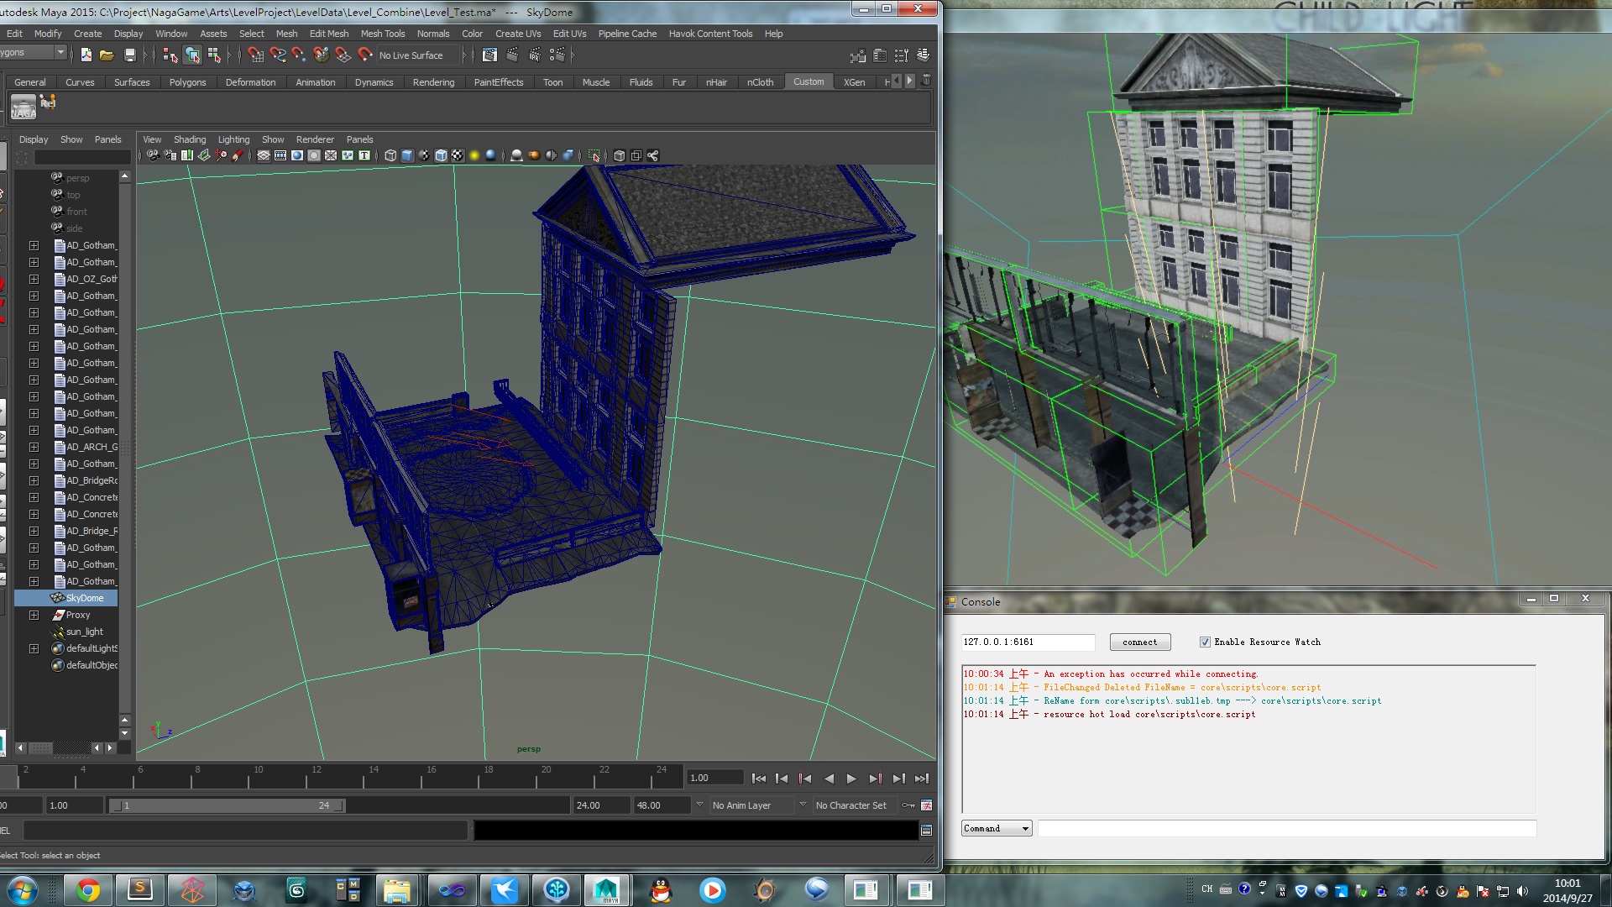Expand the AD_BridgeRc outliner node

coord(34,480)
